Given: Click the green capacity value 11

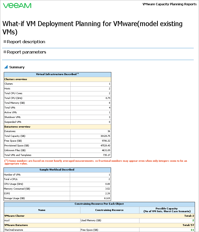Looking at the screenshot, I should 192,230.
